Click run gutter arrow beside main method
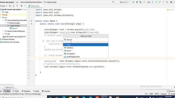 click(x=32, y=24)
